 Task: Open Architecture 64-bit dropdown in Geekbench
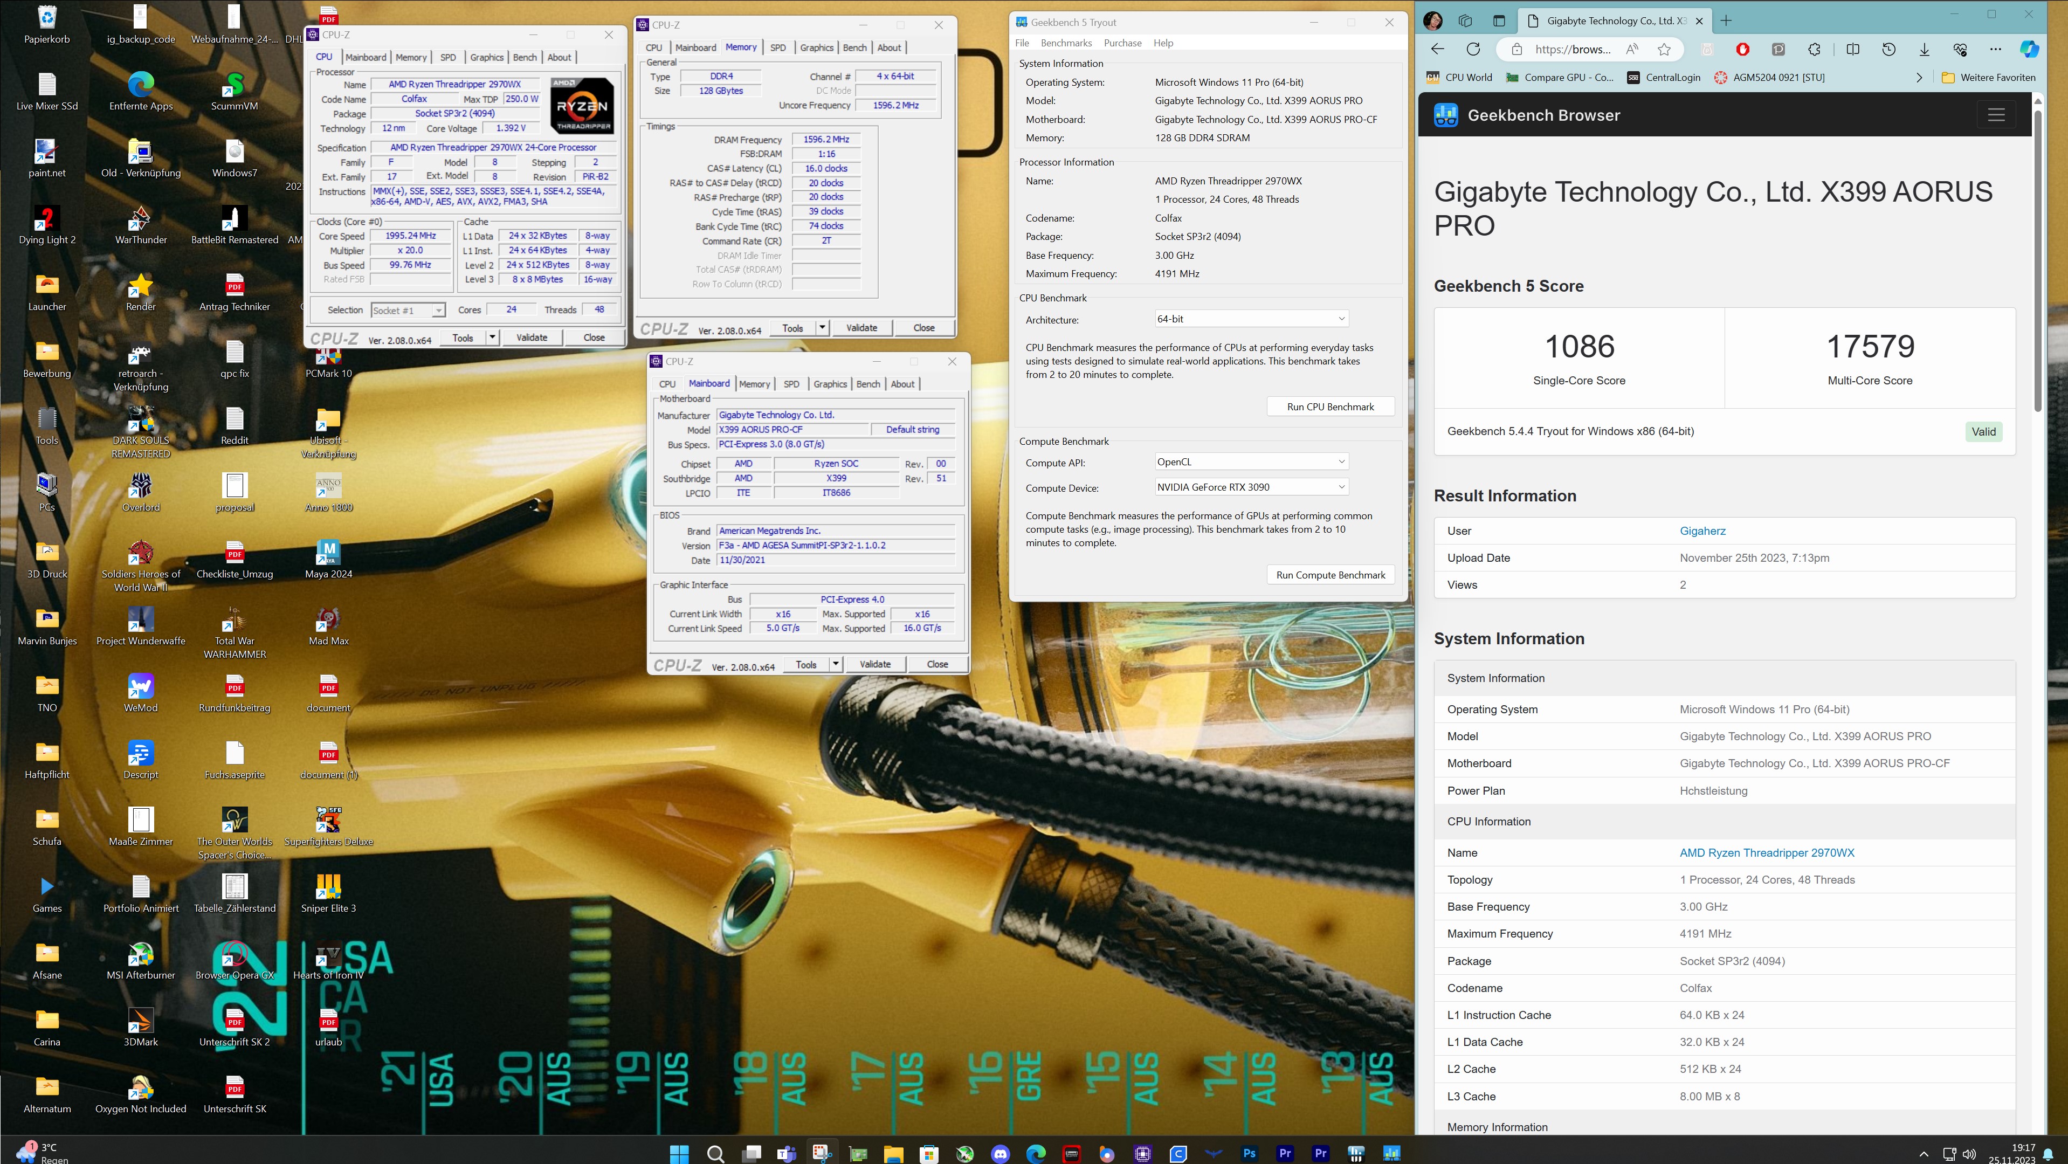(x=1251, y=319)
